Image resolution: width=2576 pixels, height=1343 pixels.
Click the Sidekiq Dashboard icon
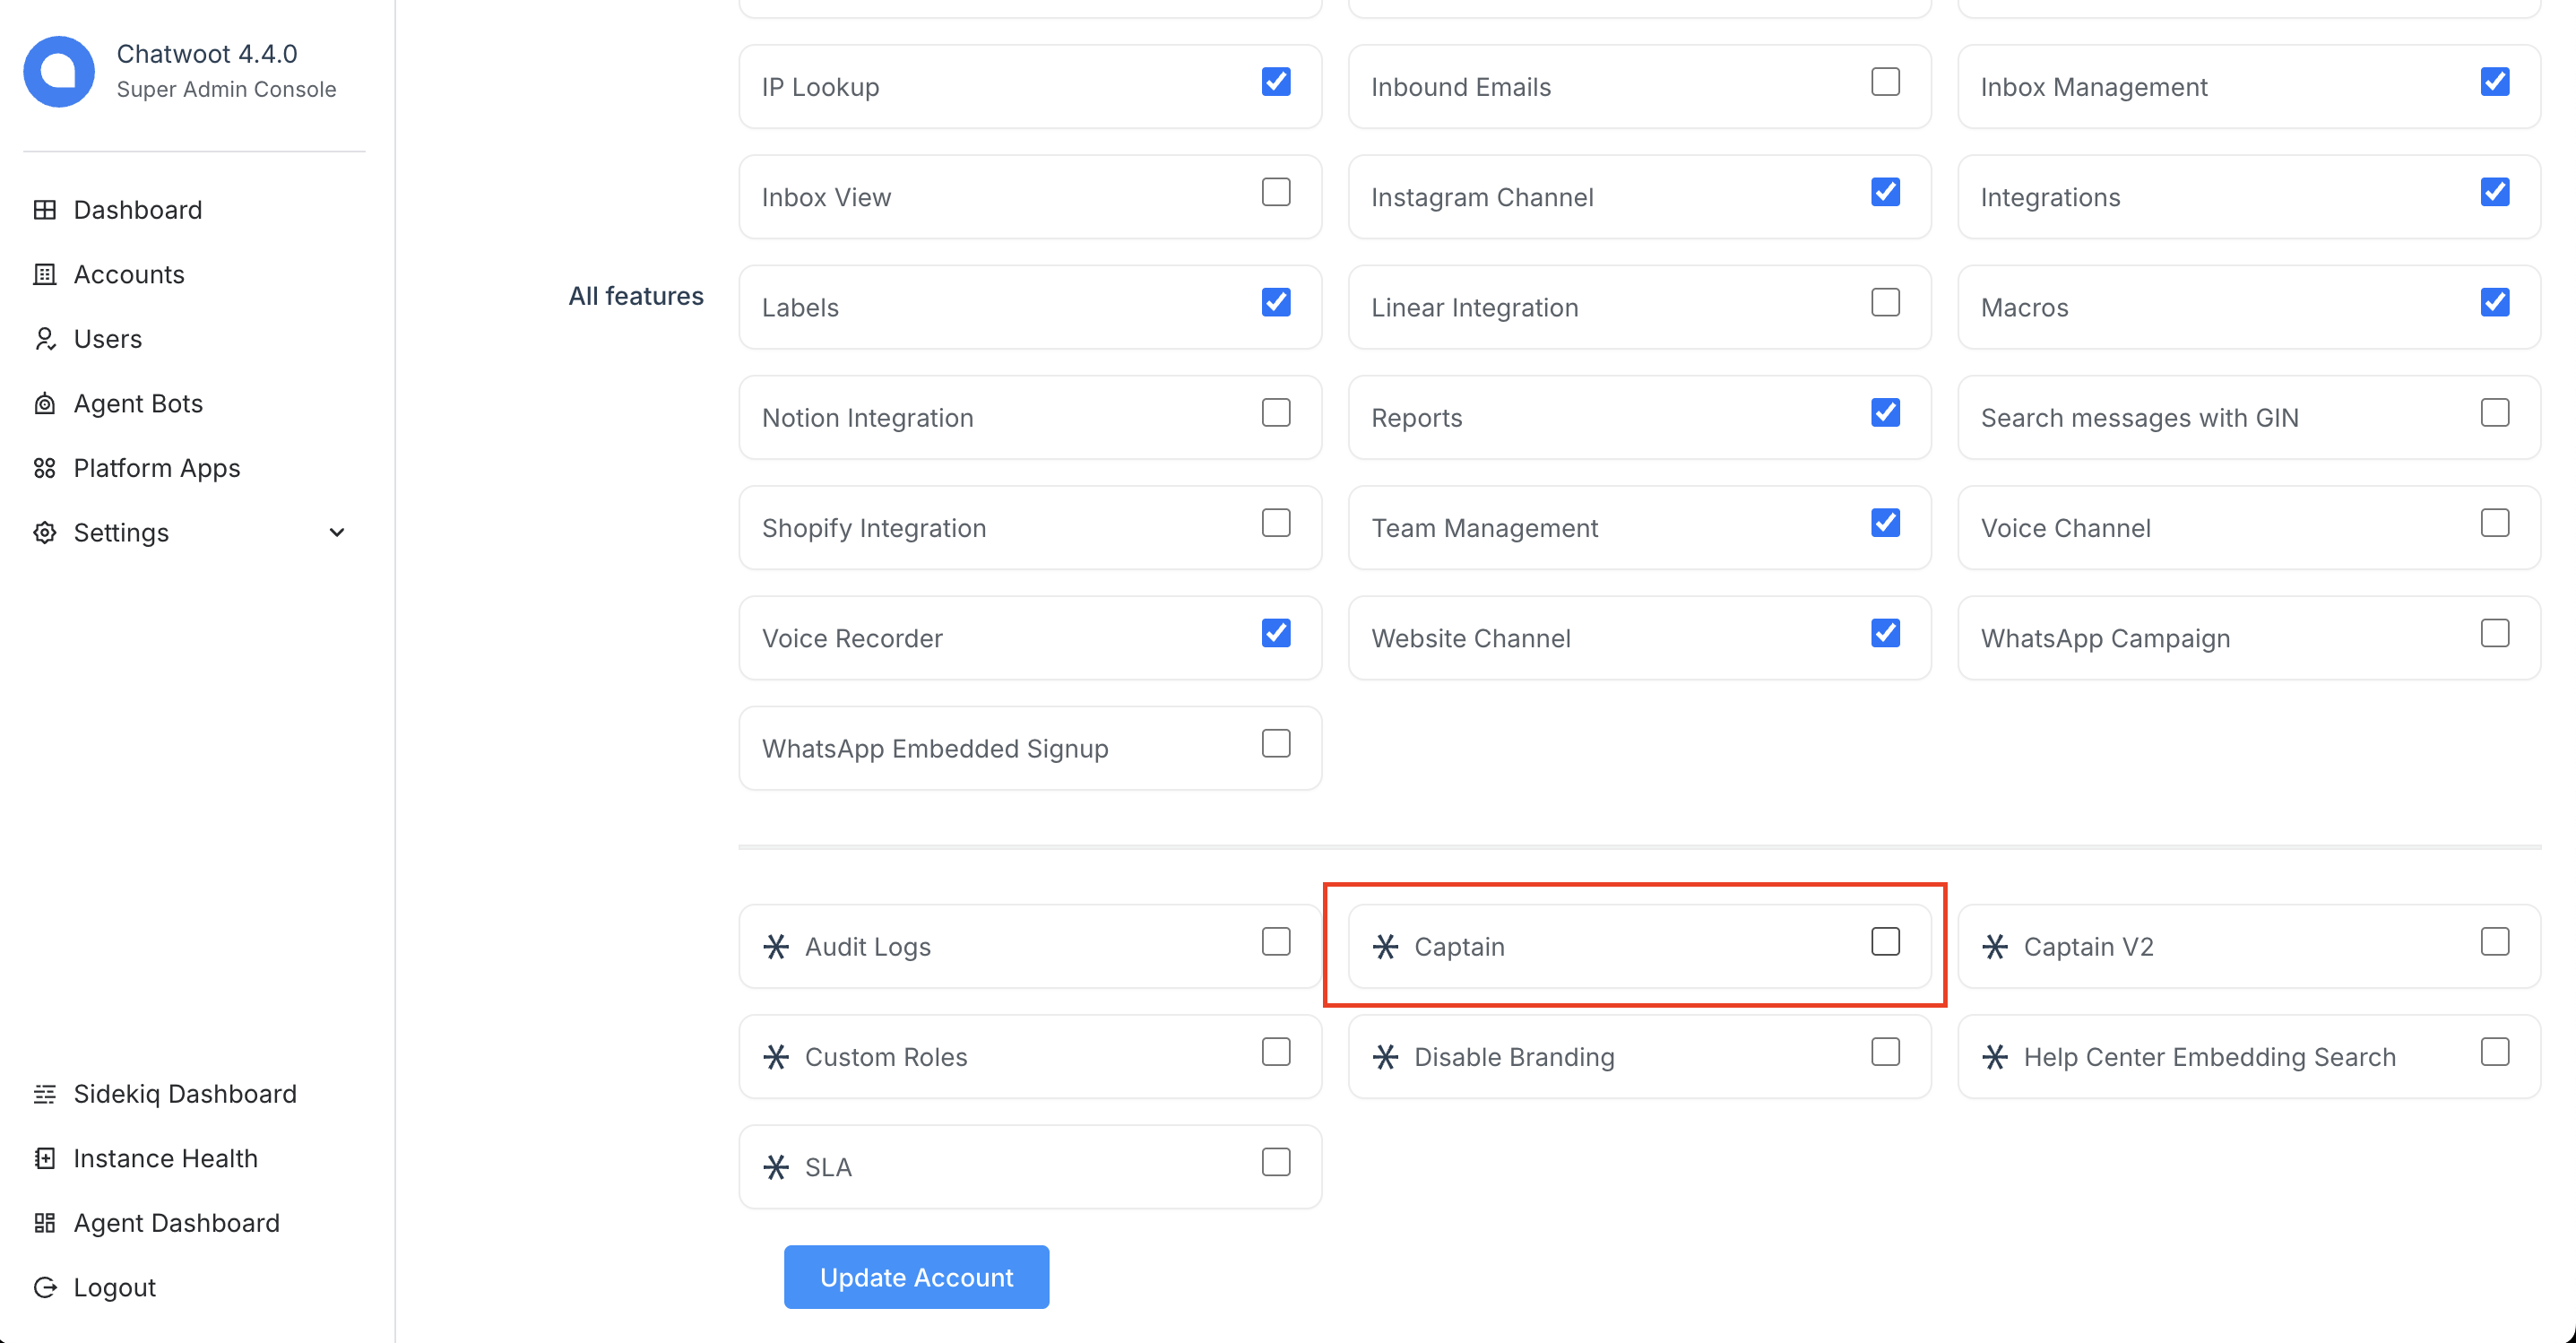click(x=45, y=1094)
